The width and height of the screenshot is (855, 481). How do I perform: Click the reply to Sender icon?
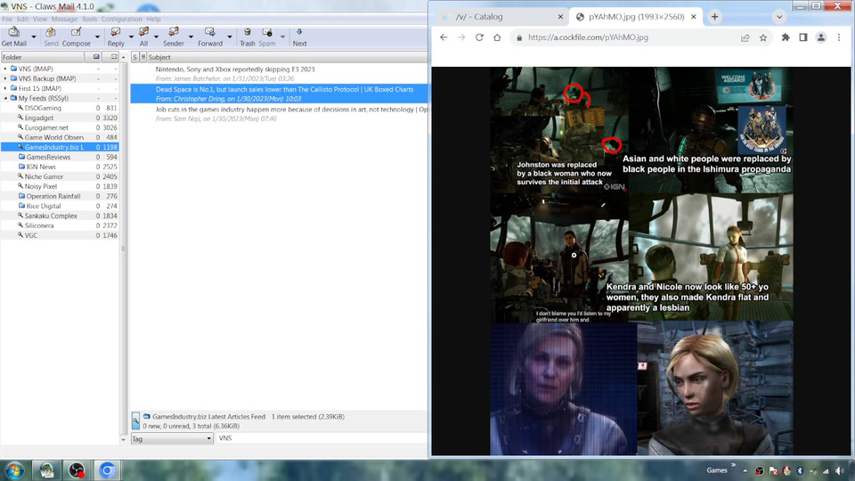click(174, 37)
